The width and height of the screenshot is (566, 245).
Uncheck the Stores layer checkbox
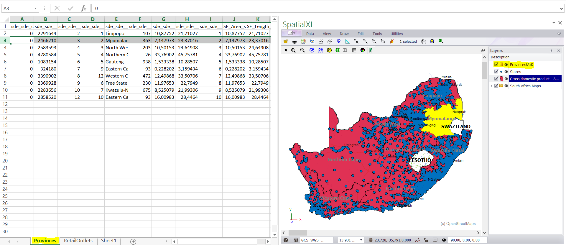coord(496,71)
